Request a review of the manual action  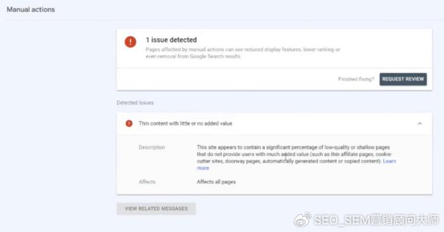pyautogui.click(x=403, y=79)
